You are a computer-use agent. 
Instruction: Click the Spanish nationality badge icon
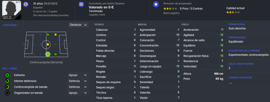point(26,4)
